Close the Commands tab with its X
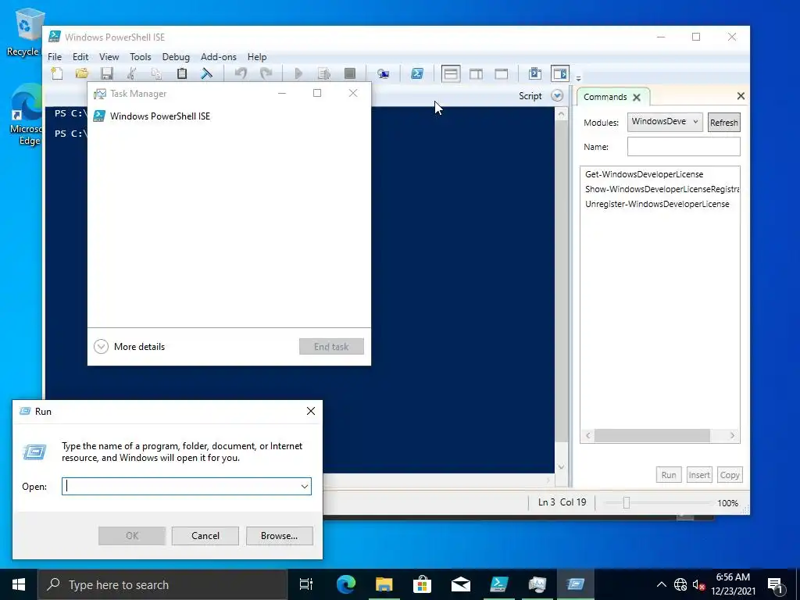 636,97
